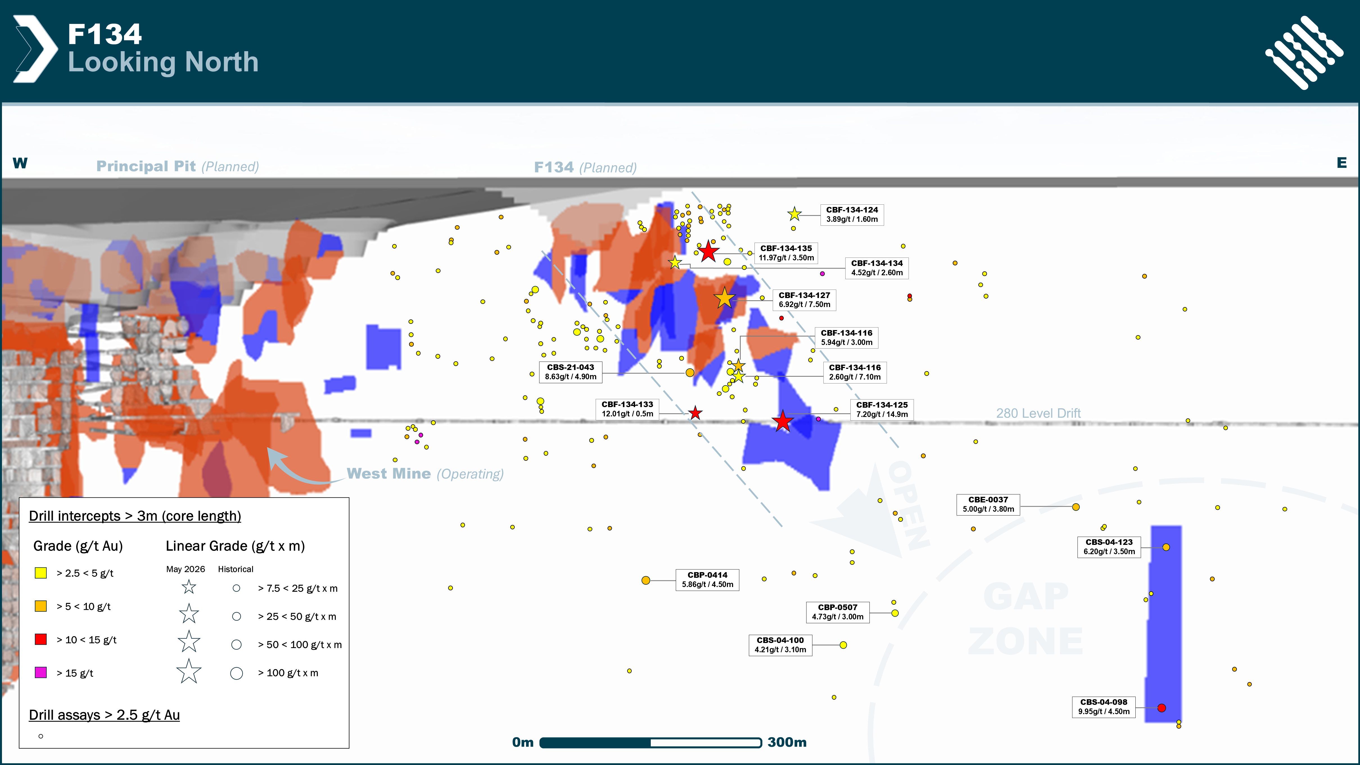Click the CBF-134-135 label box

pos(786,253)
